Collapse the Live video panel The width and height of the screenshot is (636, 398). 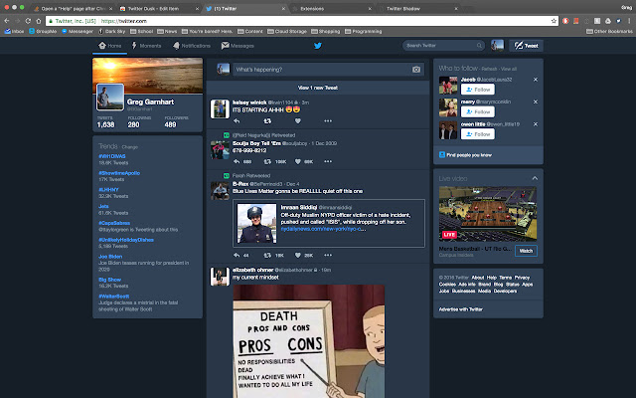pyautogui.click(x=535, y=177)
